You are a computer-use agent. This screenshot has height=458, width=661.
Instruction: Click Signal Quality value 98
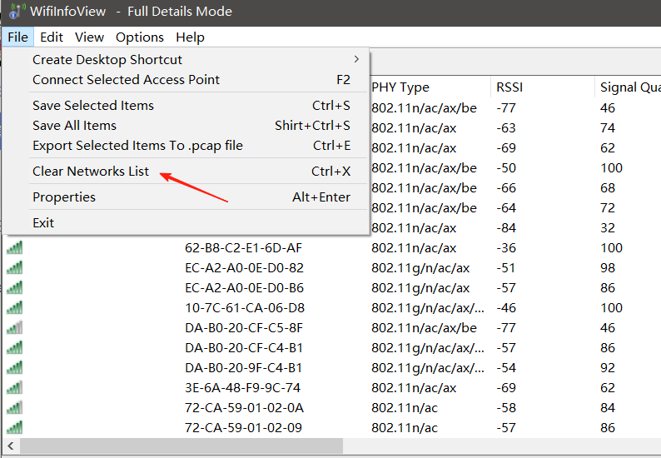[608, 268]
